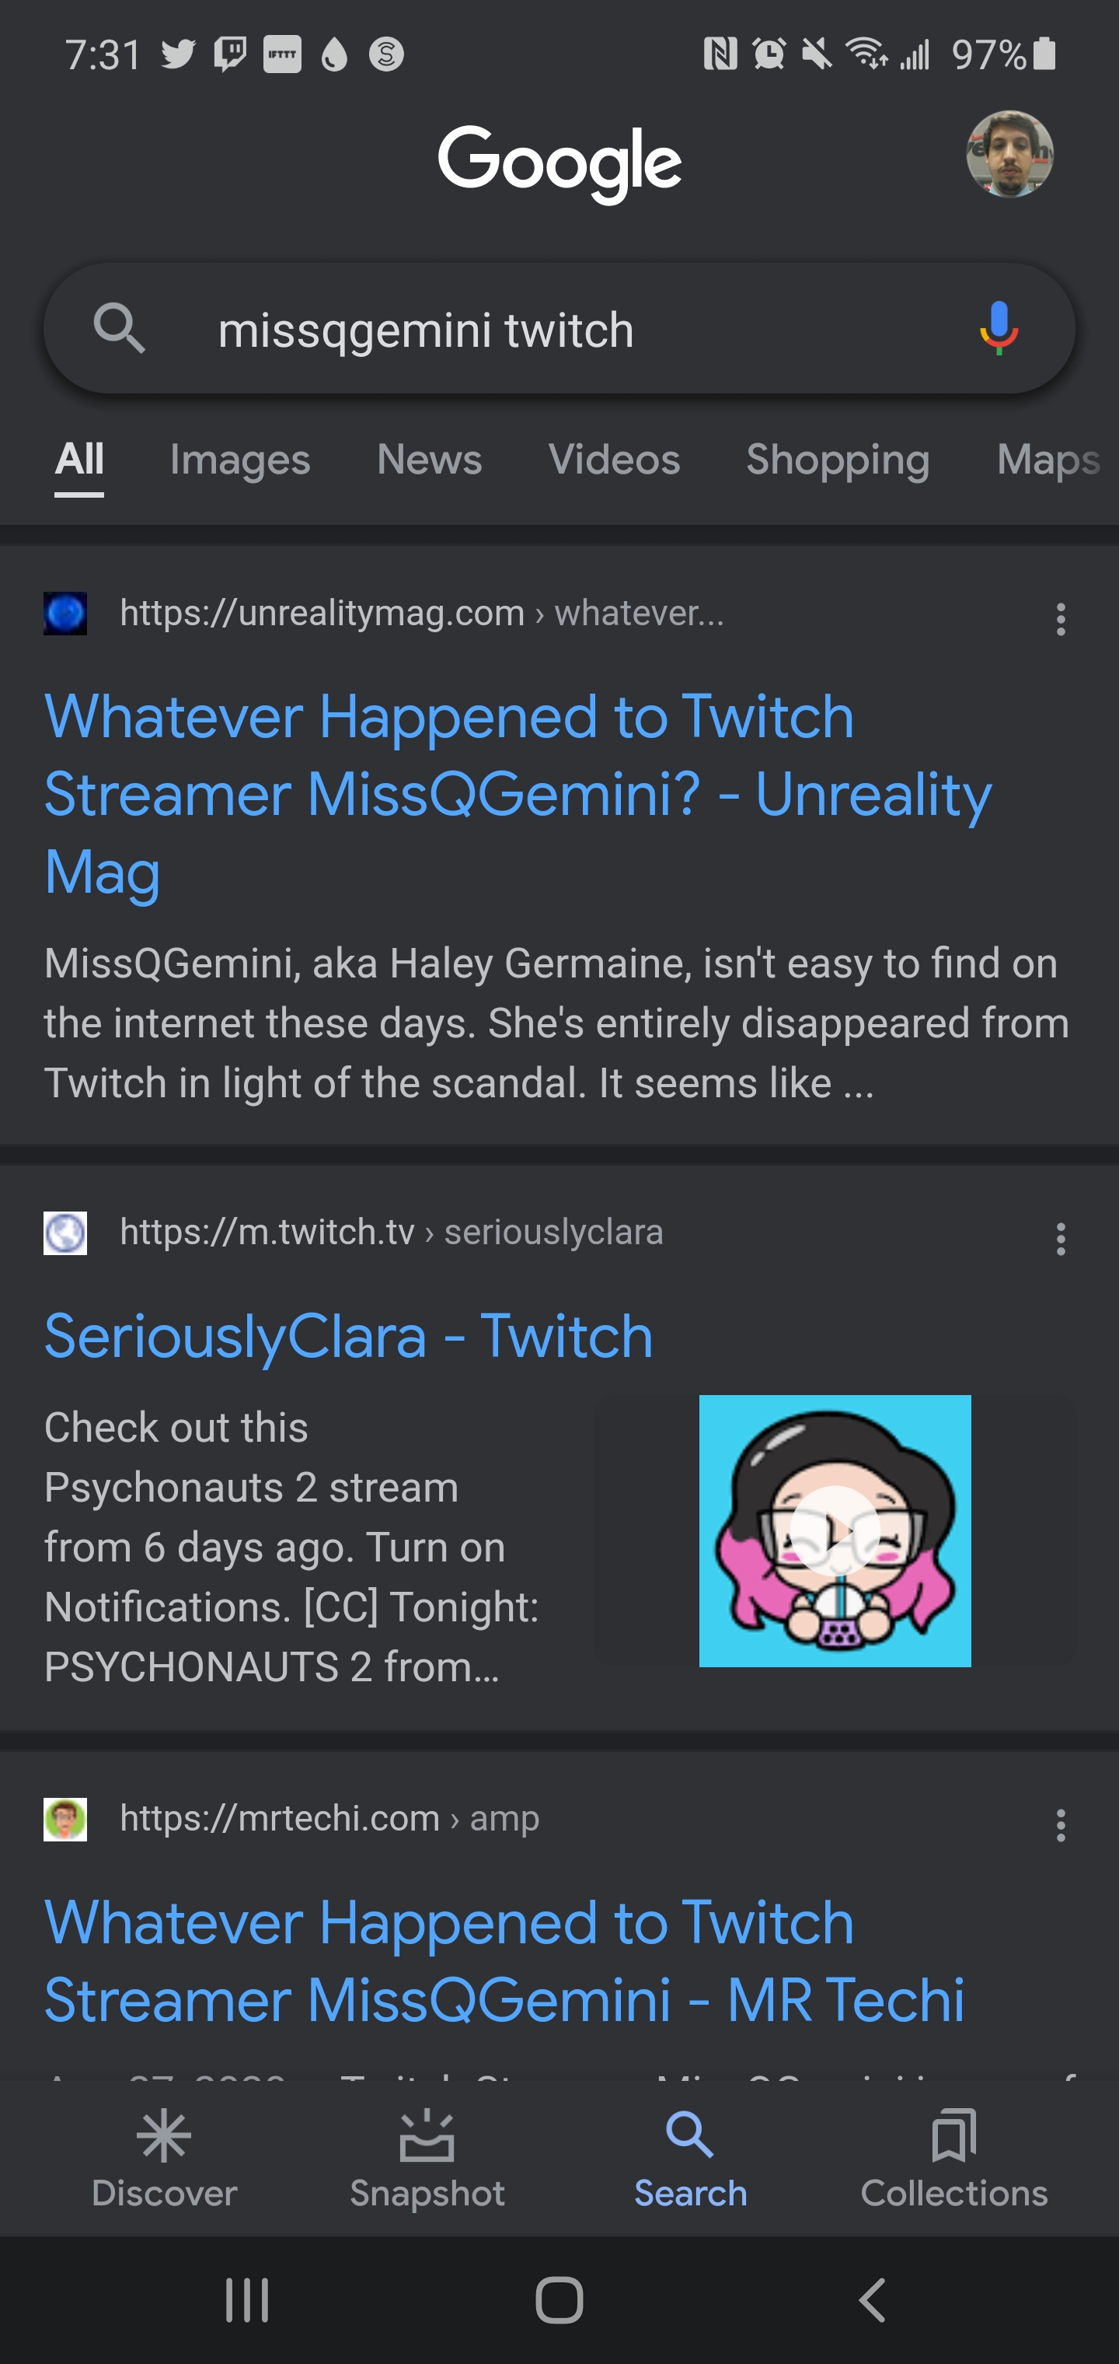Image resolution: width=1119 pixels, height=2364 pixels.
Task: Open Snapshot from the bottom bar
Action: coord(427,2159)
